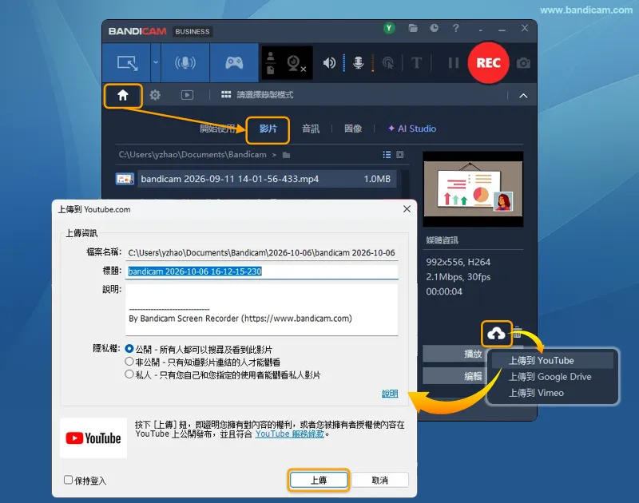The height and width of the screenshot is (503, 639).
Task: Click the 標題 title input field
Action: pyautogui.click(x=262, y=271)
